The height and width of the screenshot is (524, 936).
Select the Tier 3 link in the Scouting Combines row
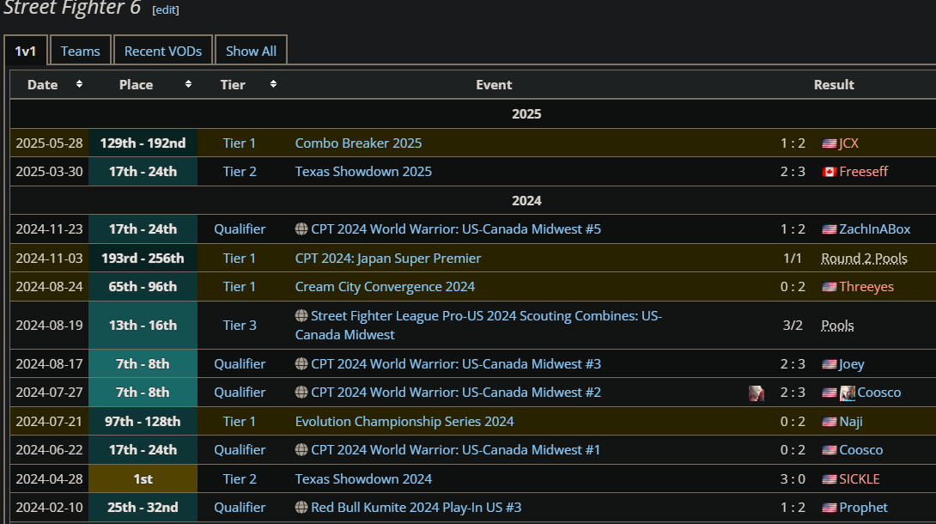(240, 326)
